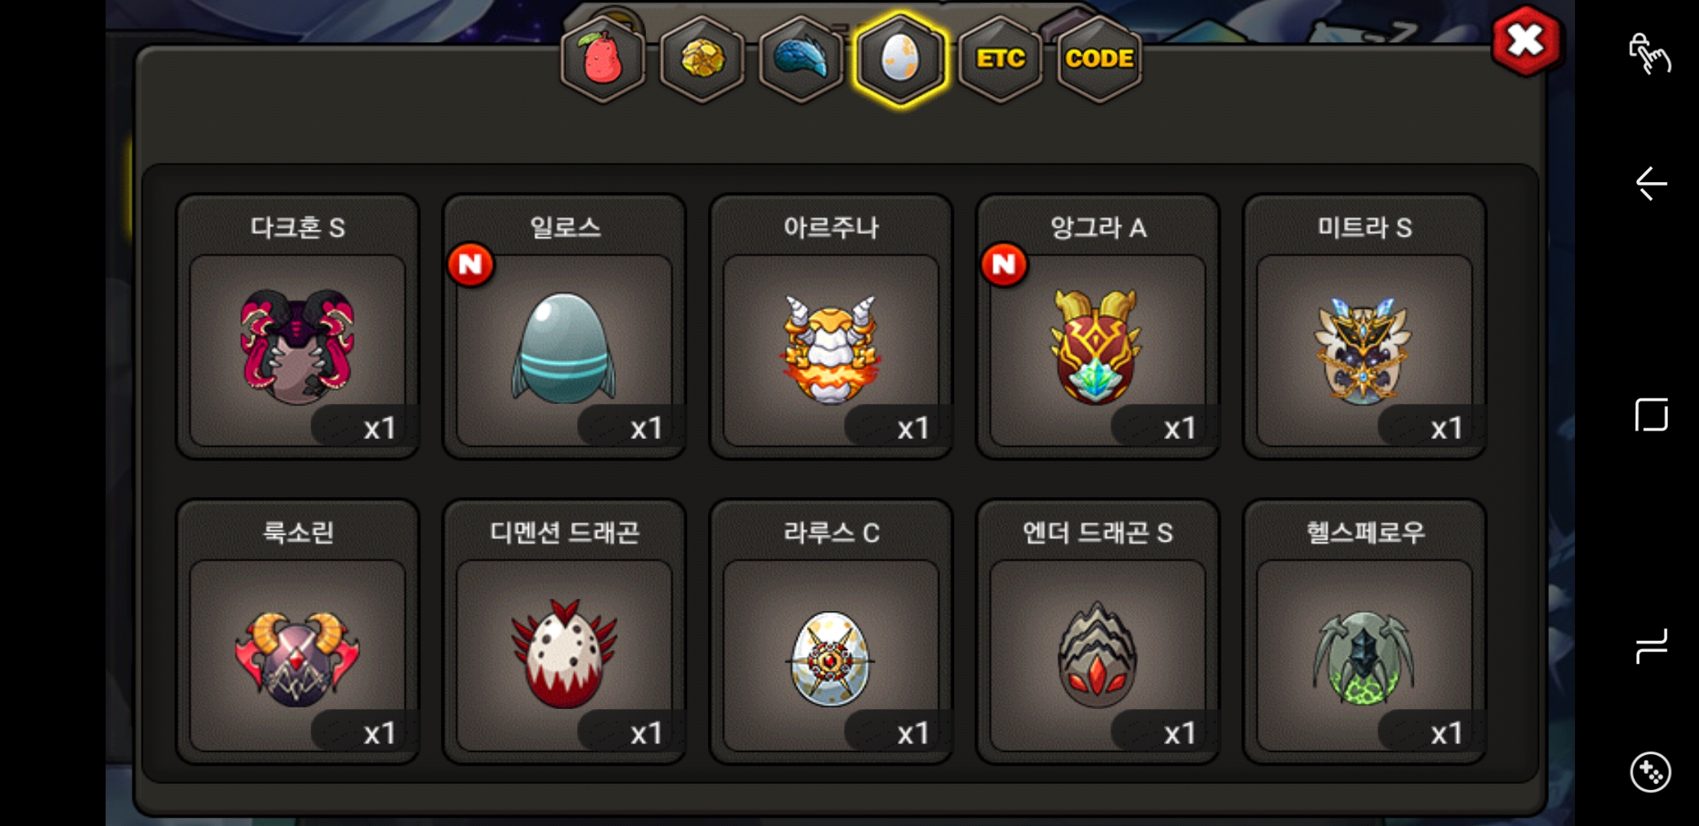Choose the 아르주나 egg
Viewport: 1699px width, 826px height.
831,327
